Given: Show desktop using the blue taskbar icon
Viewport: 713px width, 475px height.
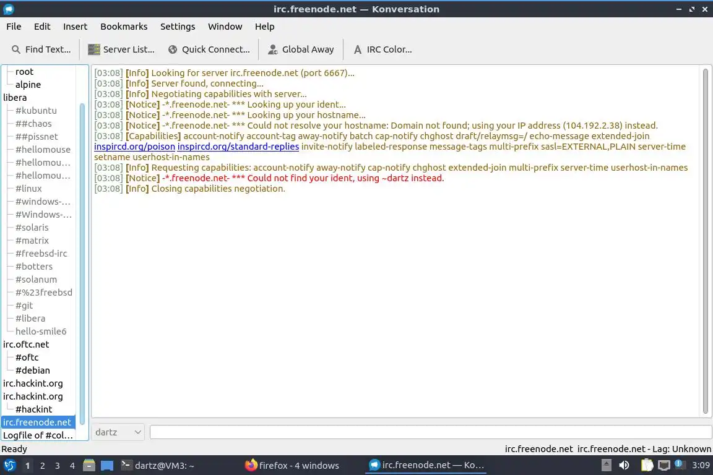Looking at the screenshot, I should coord(107,466).
